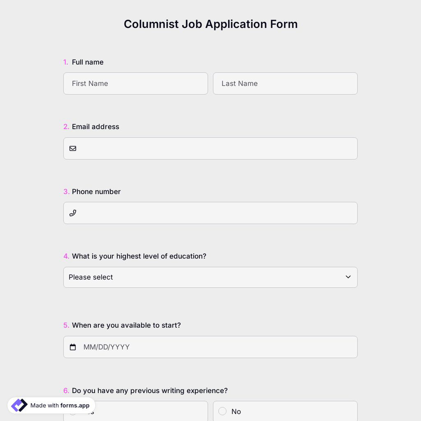The image size is (421, 421).
Task: Click the "Columnist Job Application Form" title
Action: [210, 24]
